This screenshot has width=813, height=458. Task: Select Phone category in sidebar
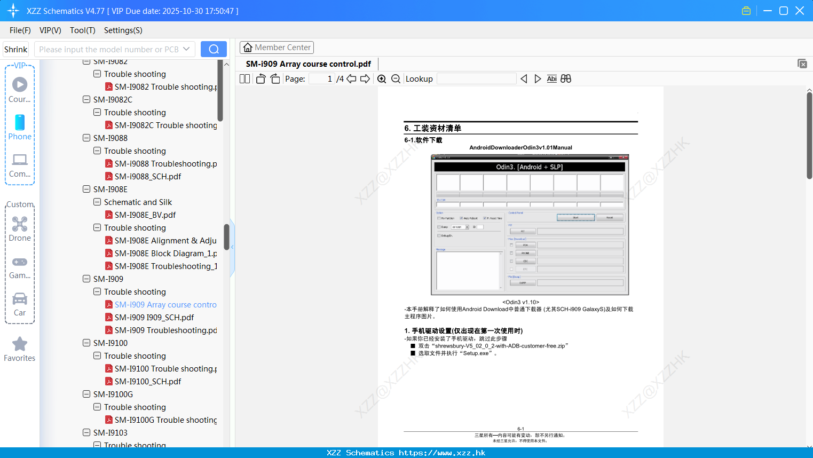click(x=20, y=127)
